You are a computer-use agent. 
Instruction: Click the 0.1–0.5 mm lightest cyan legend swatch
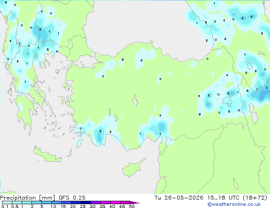(7, 202)
